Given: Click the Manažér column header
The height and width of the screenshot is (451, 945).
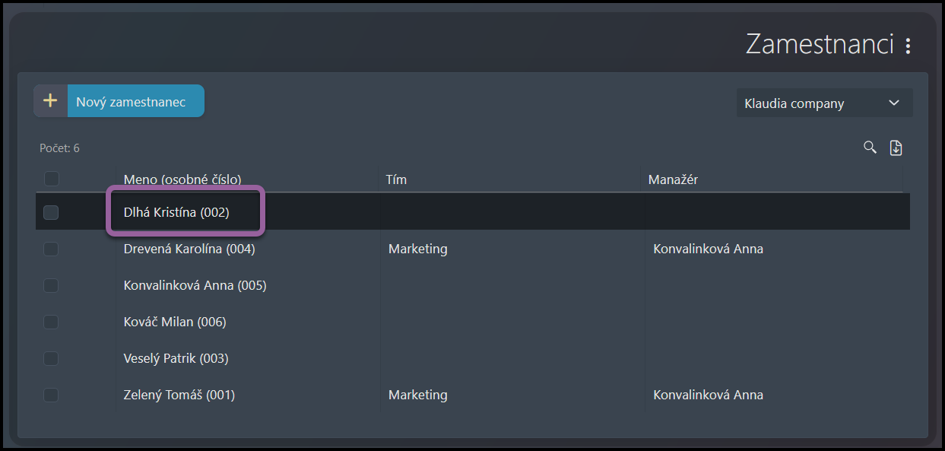Looking at the screenshot, I should tap(673, 179).
